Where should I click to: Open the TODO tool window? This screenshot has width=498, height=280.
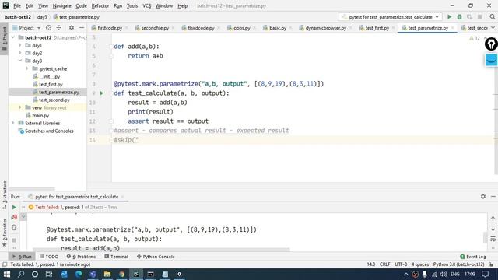pos(49,257)
